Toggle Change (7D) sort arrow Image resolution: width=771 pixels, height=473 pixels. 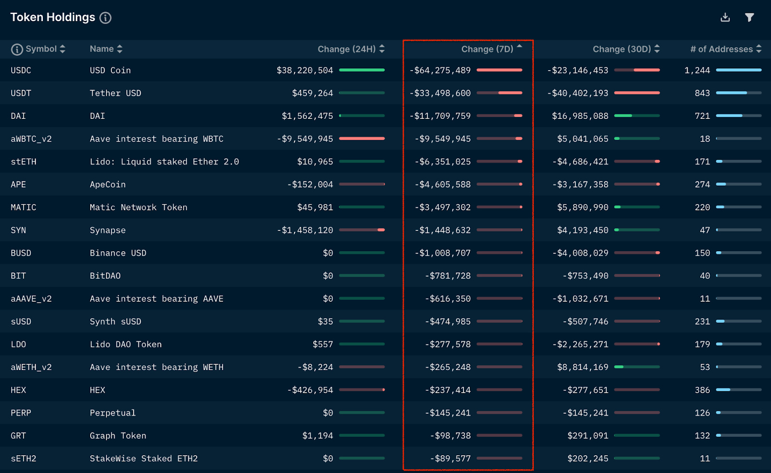click(519, 47)
